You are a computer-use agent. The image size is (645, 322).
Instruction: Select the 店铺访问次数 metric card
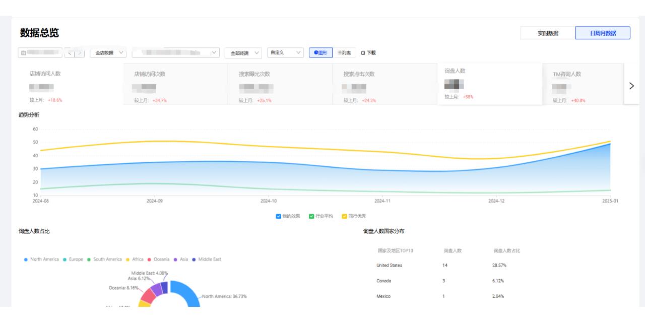click(x=175, y=84)
